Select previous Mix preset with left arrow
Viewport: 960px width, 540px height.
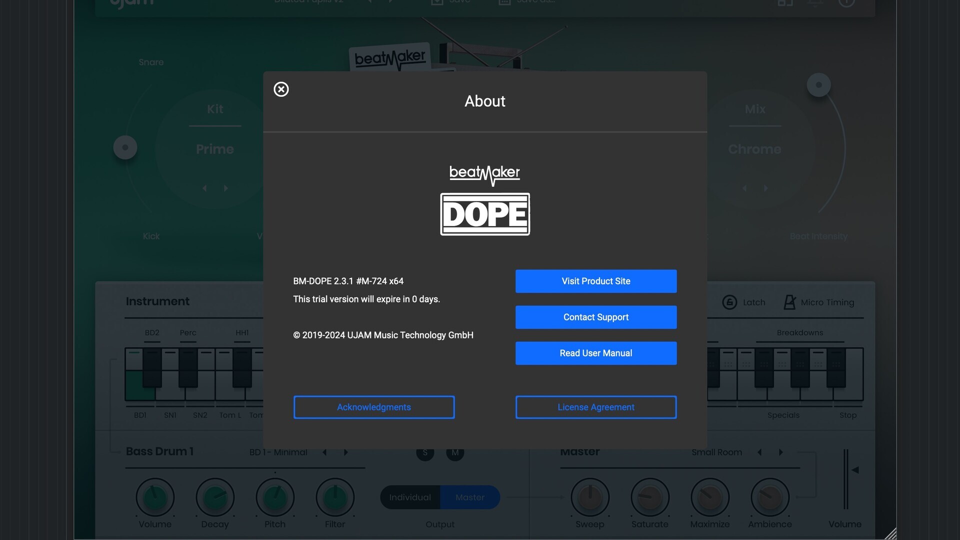(x=744, y=188)
